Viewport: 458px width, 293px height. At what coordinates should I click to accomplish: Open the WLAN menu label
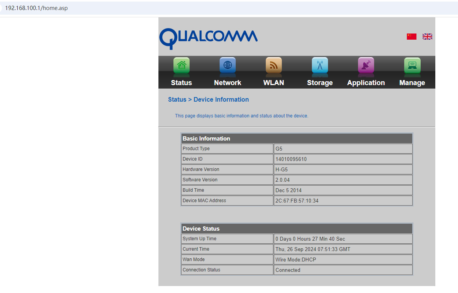tap(274, 83)
